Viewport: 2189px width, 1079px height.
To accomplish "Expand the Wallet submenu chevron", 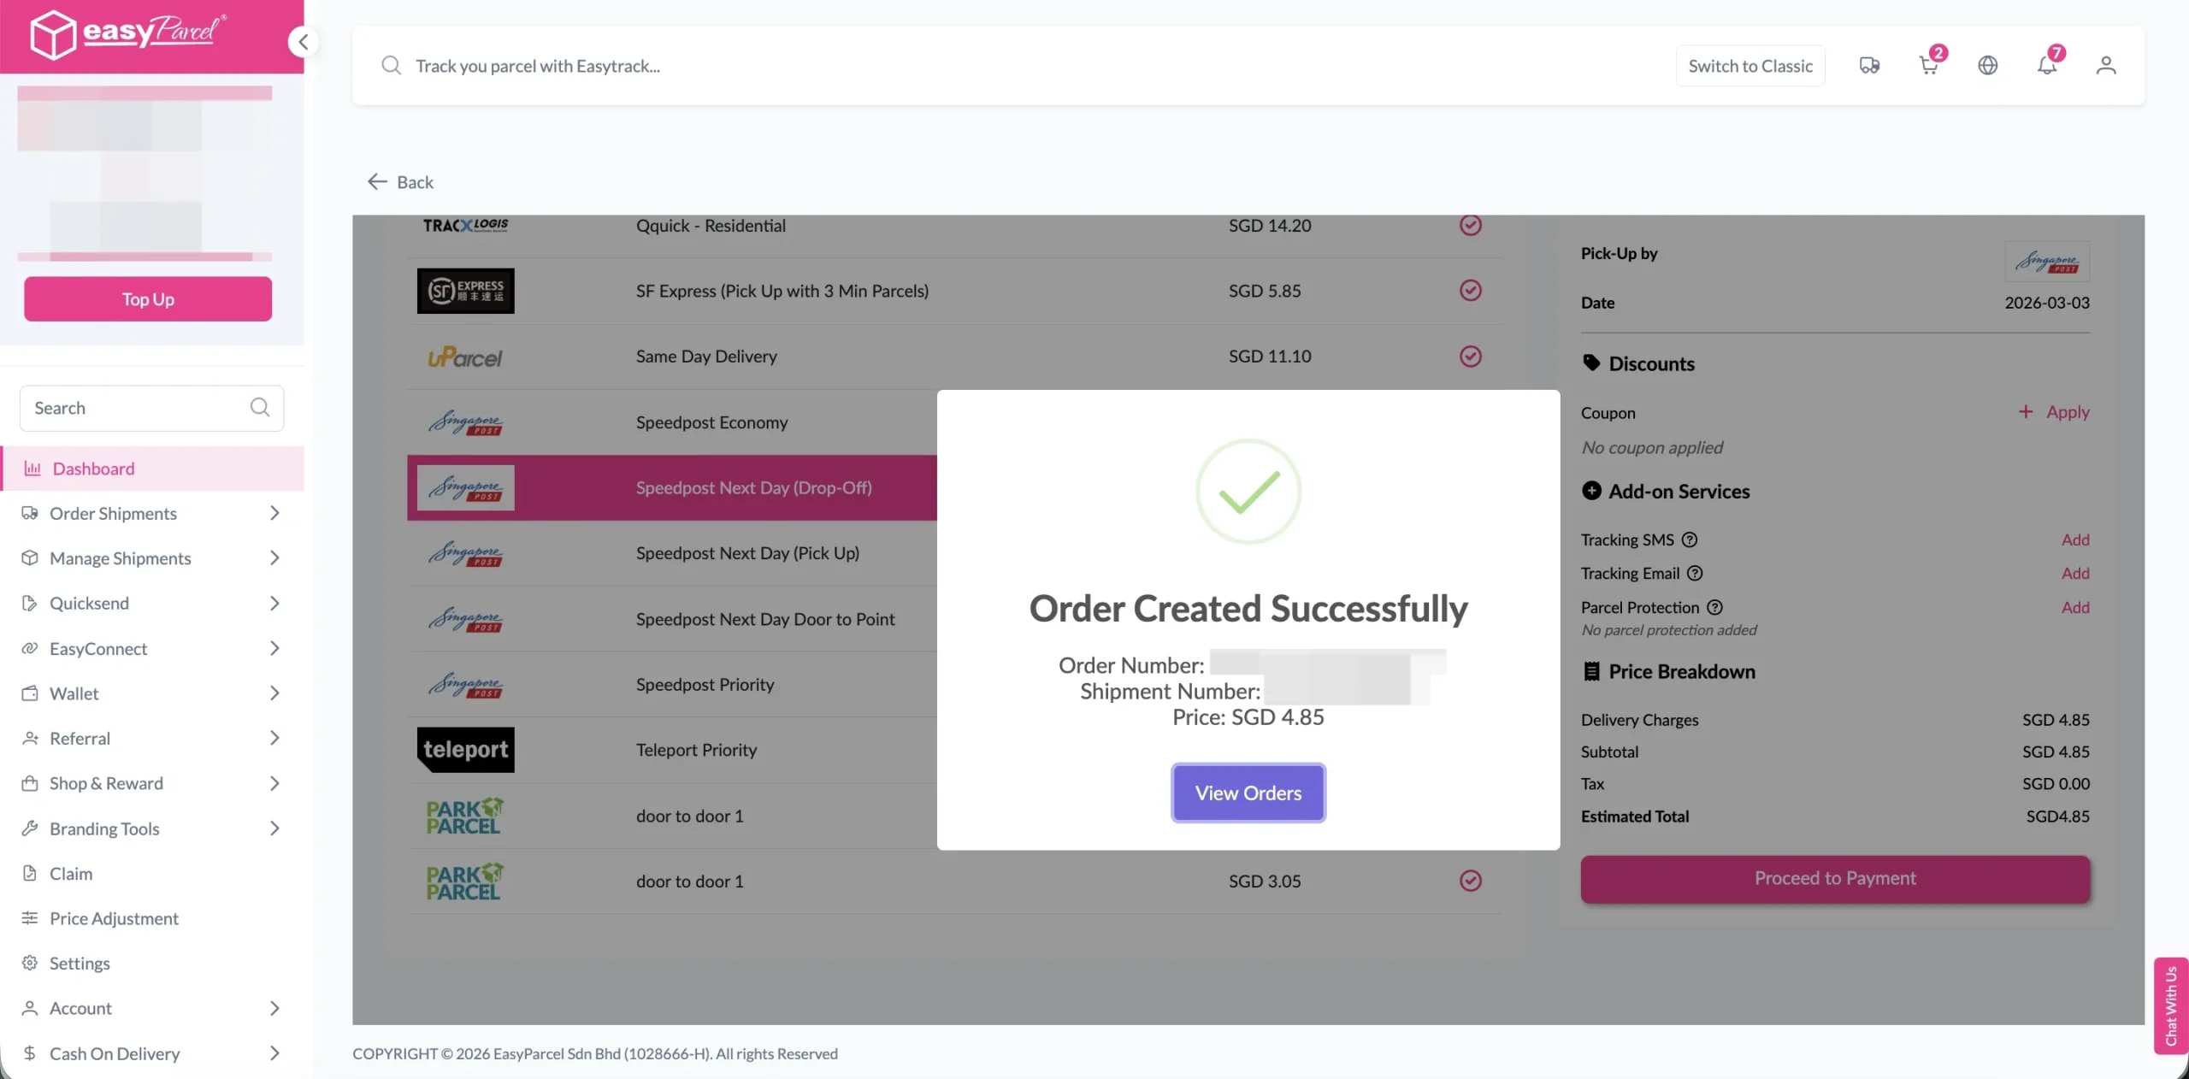I will [274, 693].
